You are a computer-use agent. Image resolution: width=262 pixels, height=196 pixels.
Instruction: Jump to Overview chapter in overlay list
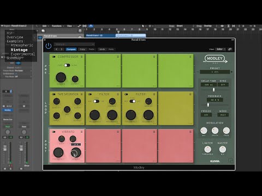15,37
